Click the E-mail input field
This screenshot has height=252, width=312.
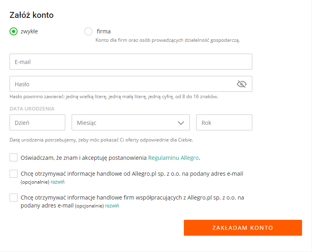point(131,62)
